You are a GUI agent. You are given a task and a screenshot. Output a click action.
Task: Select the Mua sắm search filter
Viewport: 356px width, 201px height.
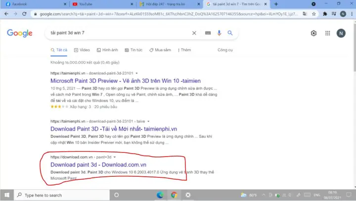(x=160, y=50)
